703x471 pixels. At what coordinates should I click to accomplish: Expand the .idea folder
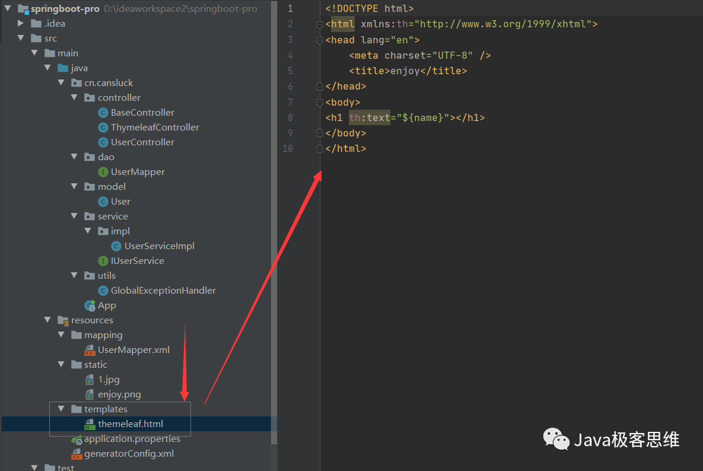[x=21, y=23]
